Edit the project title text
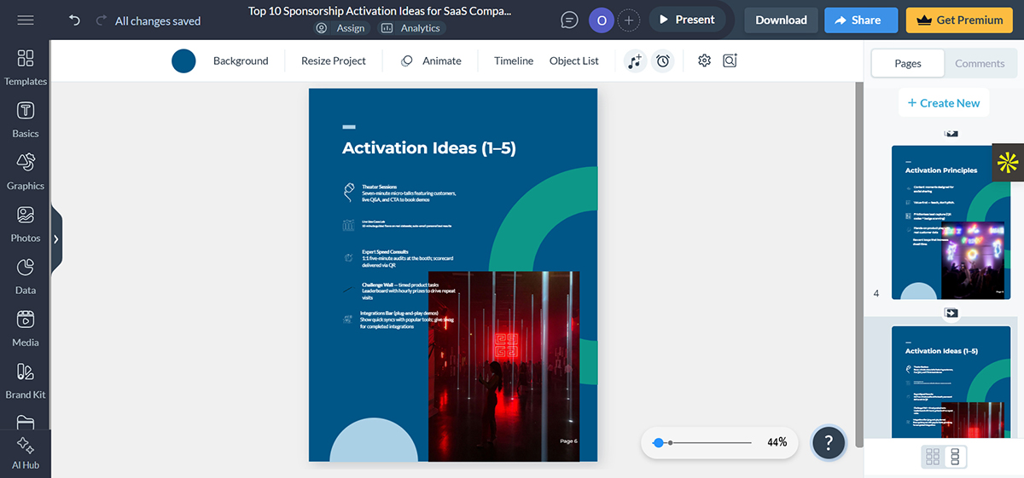This screenshot has width=1024, height=478. point(381,11)
